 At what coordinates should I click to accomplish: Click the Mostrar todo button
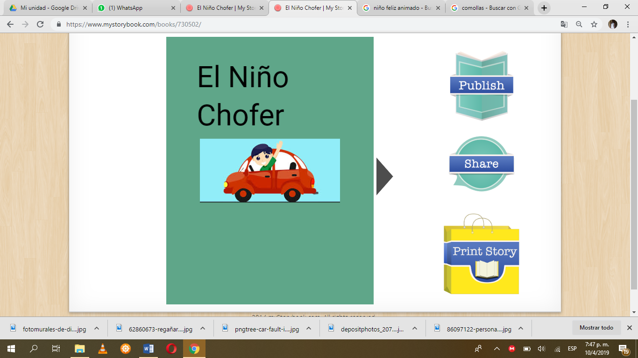click(596, 328)
